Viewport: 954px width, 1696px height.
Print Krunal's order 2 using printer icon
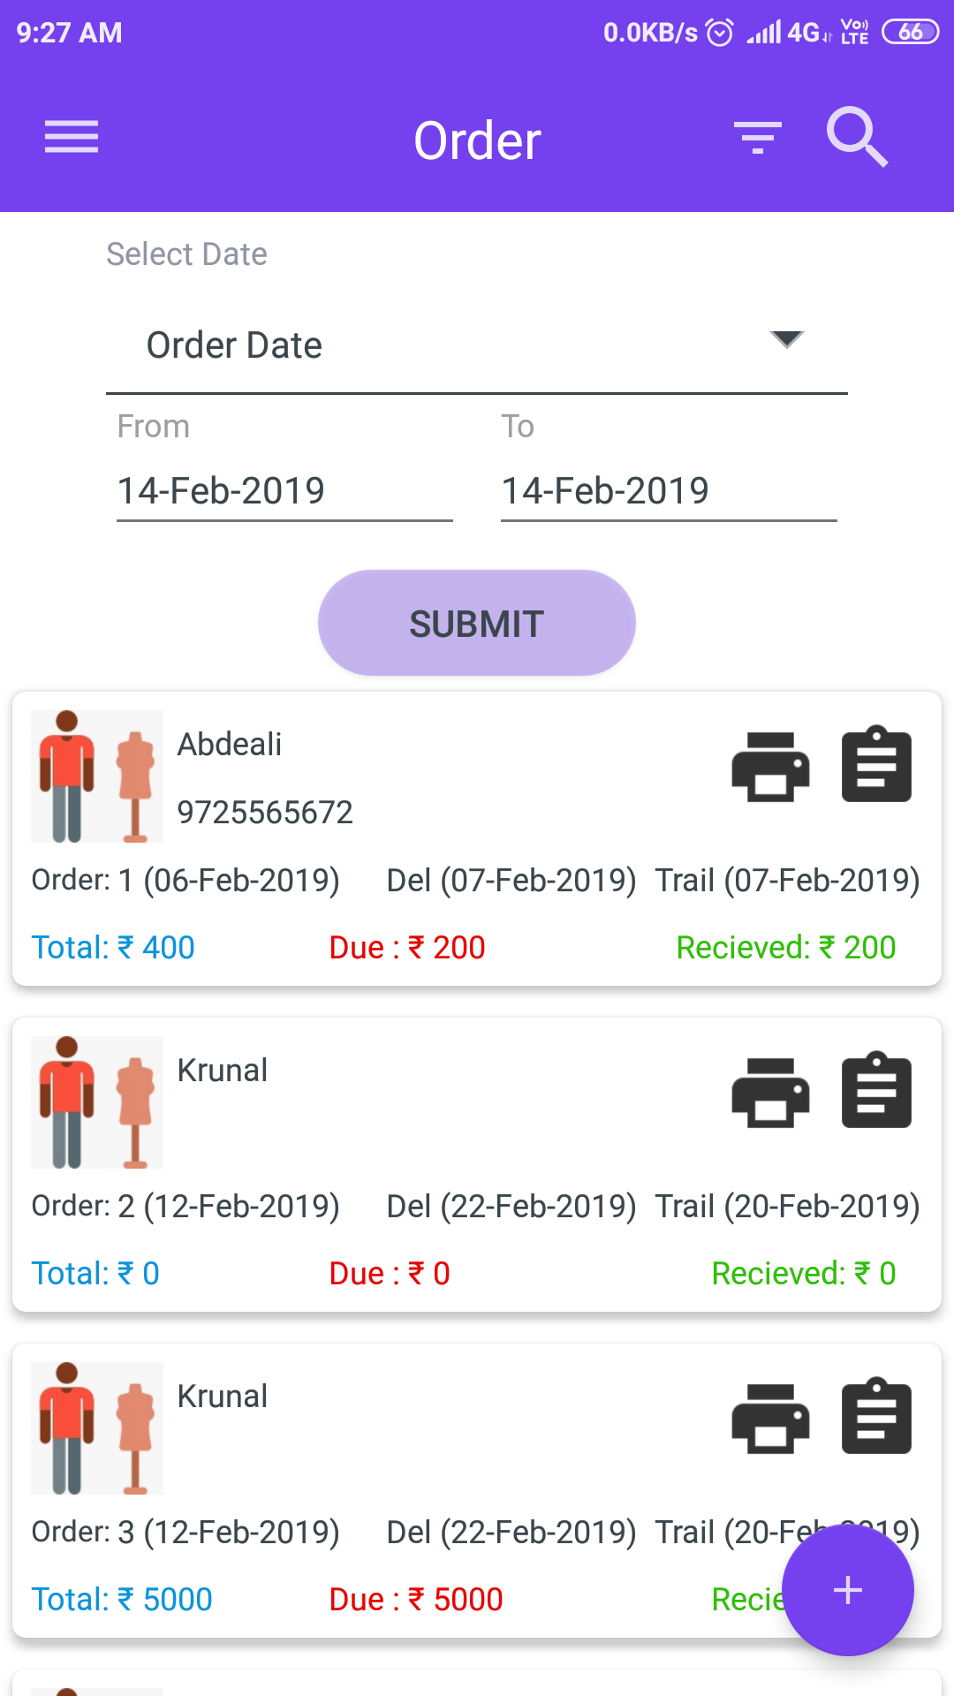[x=770, y=1092]
